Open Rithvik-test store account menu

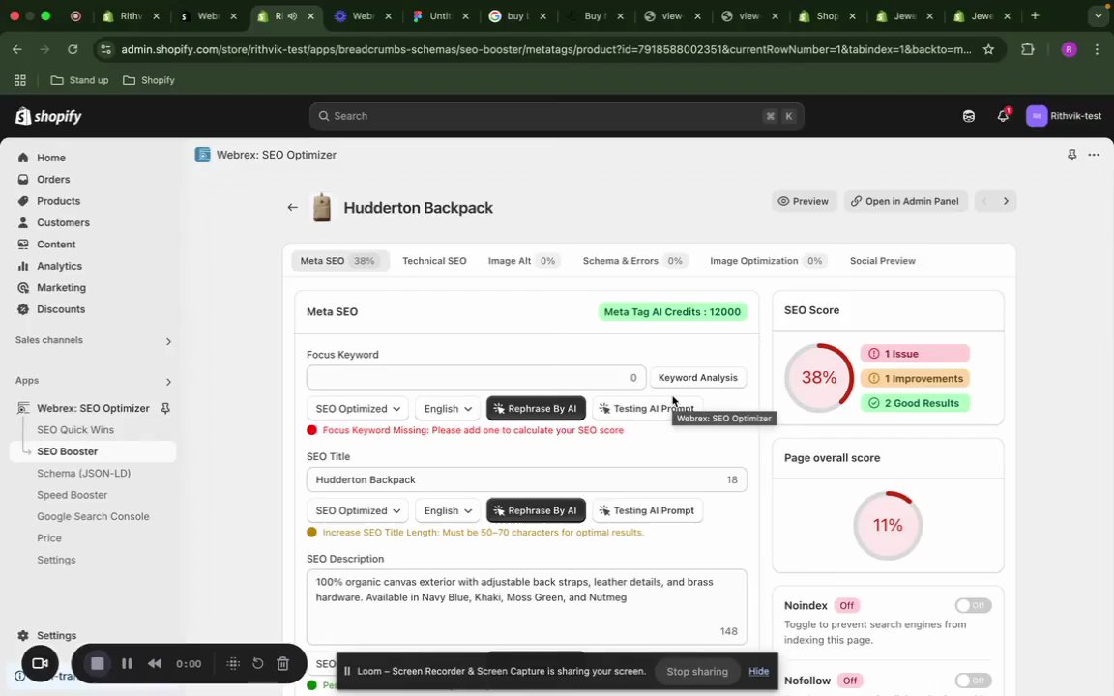1064,116
